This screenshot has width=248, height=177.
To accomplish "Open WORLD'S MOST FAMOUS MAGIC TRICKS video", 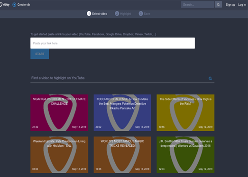I will [122, 155].
